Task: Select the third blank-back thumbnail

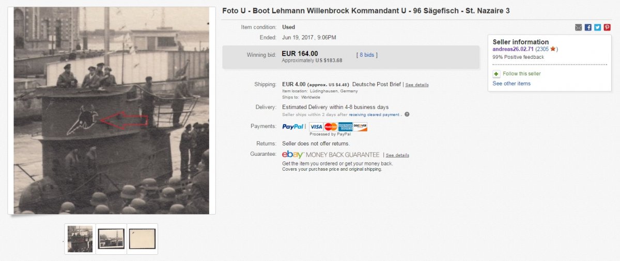Action: (x=142, y=239)
